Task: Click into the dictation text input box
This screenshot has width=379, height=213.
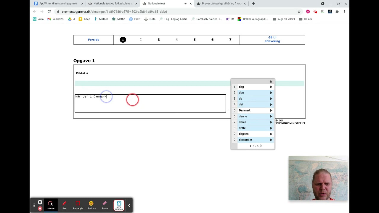Action: 150,104
